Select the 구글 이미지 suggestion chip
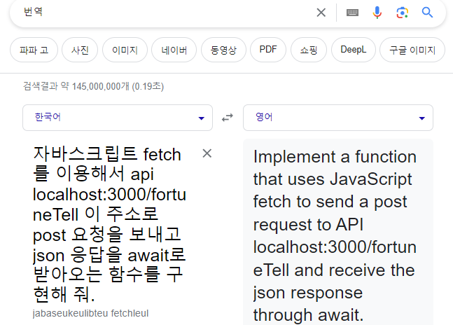This screenshot has height=325, width=453. point(412,50)
